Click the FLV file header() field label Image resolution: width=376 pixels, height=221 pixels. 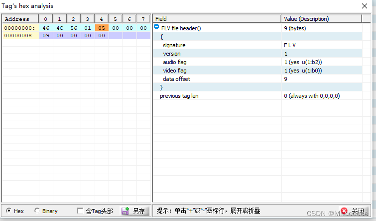pos(181,28)
